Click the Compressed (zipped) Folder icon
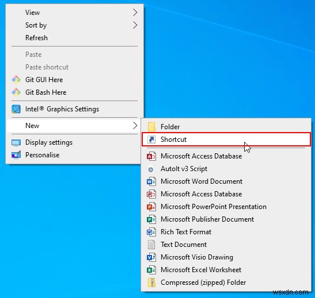This screenshot has height=298, width=315. pos(151,282)
